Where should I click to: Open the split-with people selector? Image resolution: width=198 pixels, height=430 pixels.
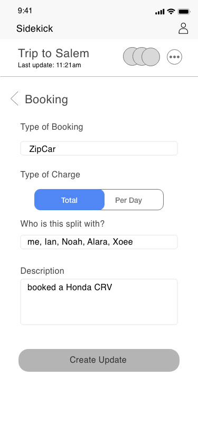coord(99,242)
